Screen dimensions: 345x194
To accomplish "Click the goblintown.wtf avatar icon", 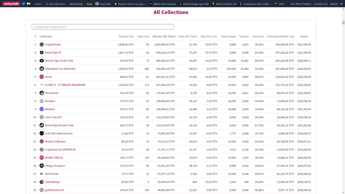I will (42, 190).
